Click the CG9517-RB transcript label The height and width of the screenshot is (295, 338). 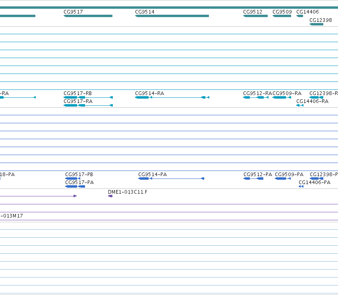(x=77, y=93)
